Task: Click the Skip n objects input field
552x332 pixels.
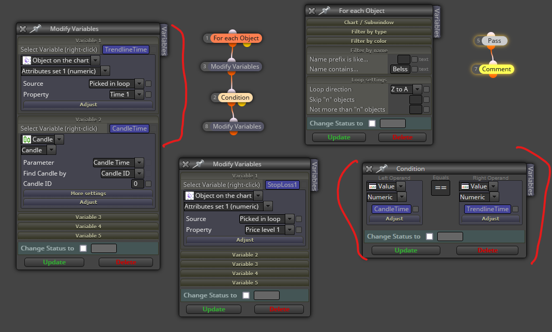Action: tap(416, 100)
